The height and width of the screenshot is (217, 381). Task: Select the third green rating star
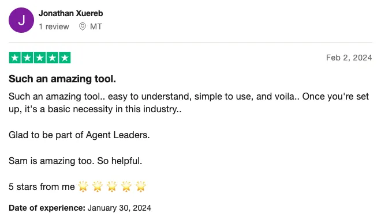(40, 58)
